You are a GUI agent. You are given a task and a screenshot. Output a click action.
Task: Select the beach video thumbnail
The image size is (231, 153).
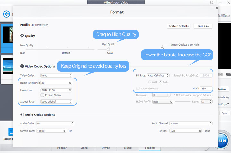7,66
